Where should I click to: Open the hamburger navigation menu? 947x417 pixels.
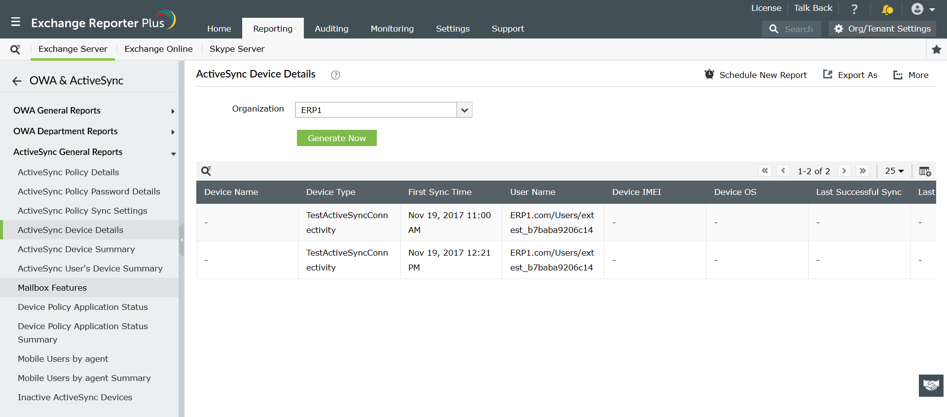click(x=16, y=22)
